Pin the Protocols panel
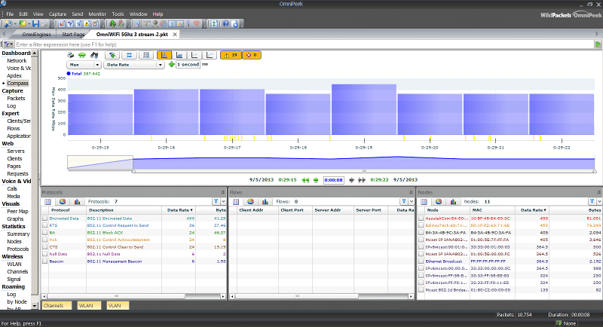 tap(222, 192)
